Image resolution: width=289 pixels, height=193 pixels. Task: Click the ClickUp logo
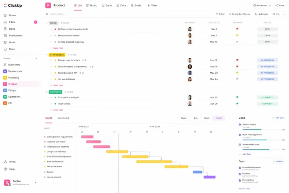tap(12, 6)
